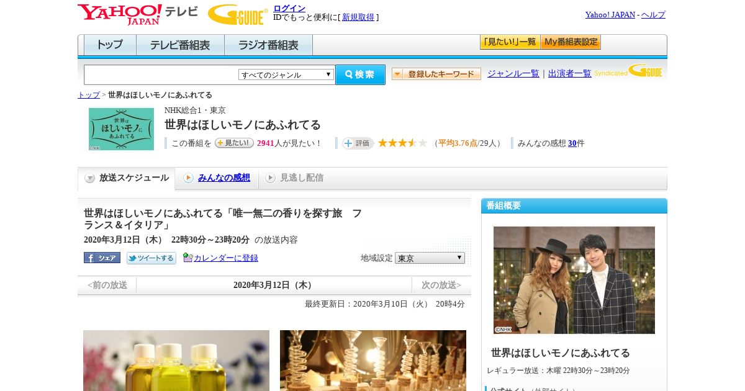Expand the 登録したキーワード dropdown
This screenshot has width=745, height=391.
436,74
